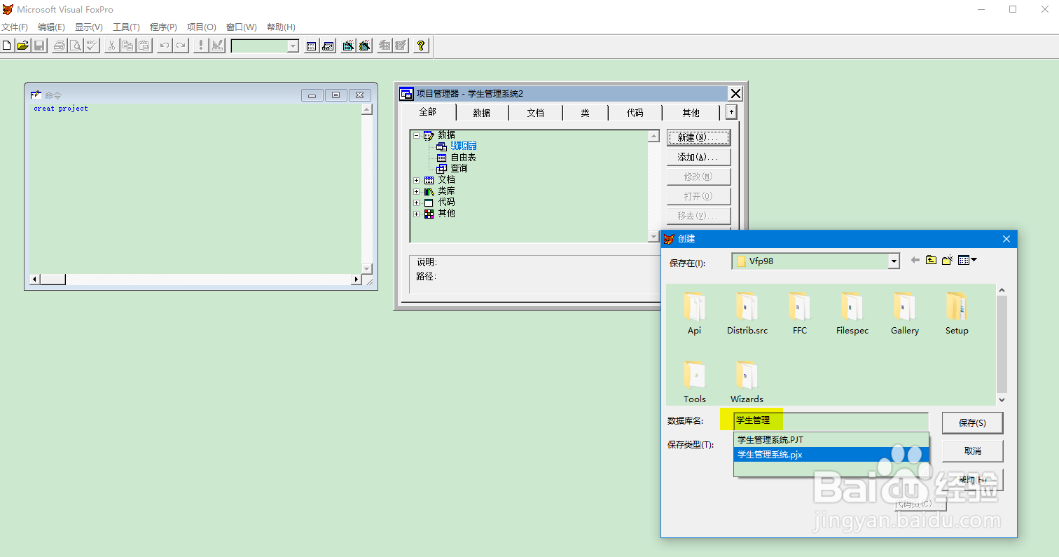This screenshot has height=557, width=1059.
Task: Select the Wizards folder
Action: 747,383
